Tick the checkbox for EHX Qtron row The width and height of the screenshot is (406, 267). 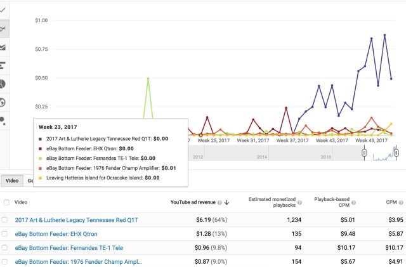tap(6, 234)
